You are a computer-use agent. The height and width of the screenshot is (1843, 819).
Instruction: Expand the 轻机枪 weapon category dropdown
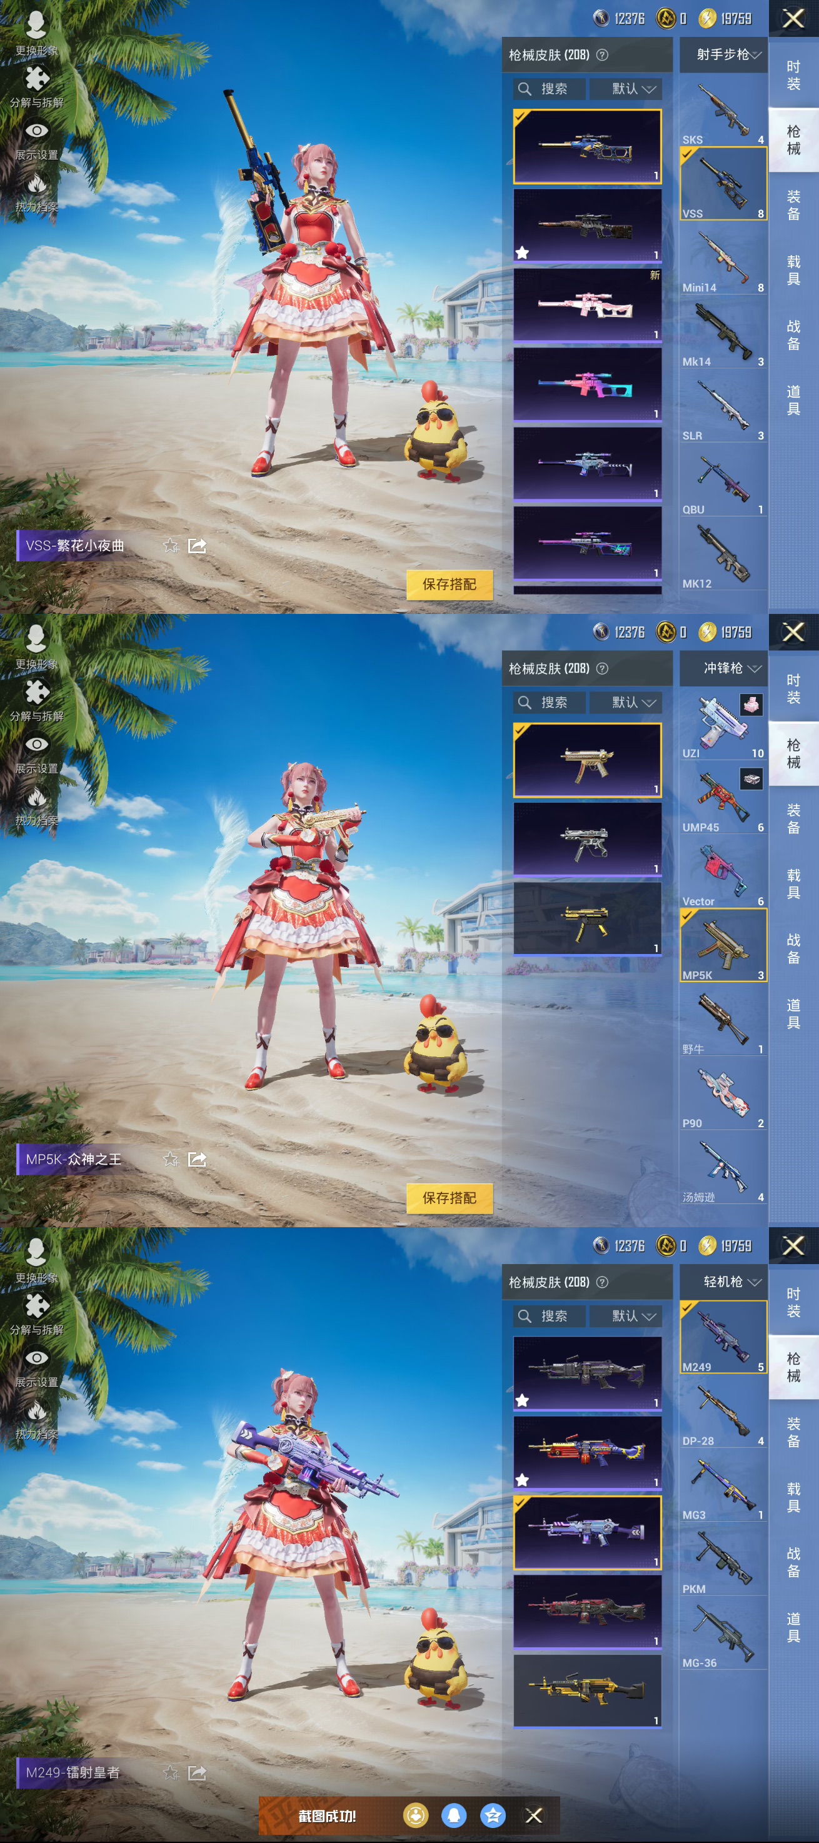(x=723, y=1282)
